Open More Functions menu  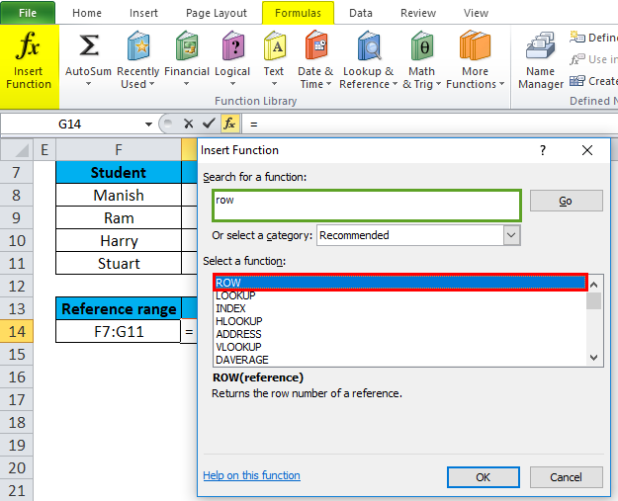[x=475, y=60]
